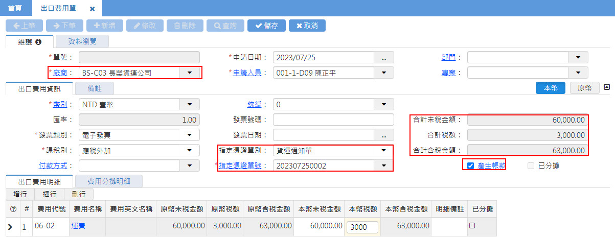Switch to the 資料瀏覽 tab
This screenshot has width=615, height=237.
pyautogui.click(x=82, y=41)
